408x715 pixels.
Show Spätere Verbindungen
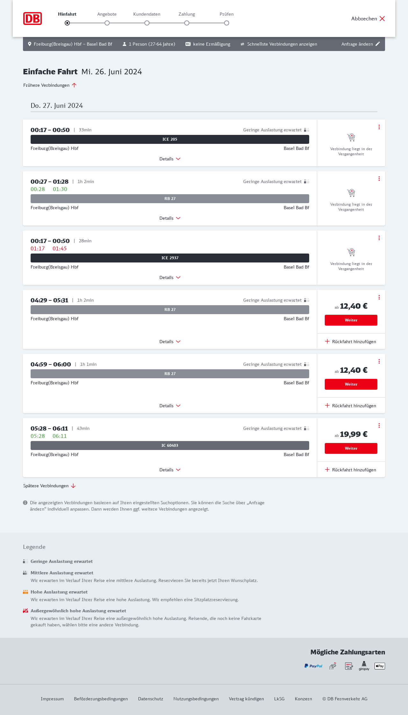click(x=49, y=486)
